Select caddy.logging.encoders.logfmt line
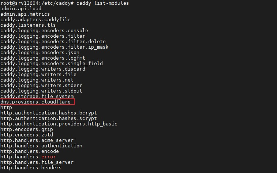277x173 pixels. [43, 58]
